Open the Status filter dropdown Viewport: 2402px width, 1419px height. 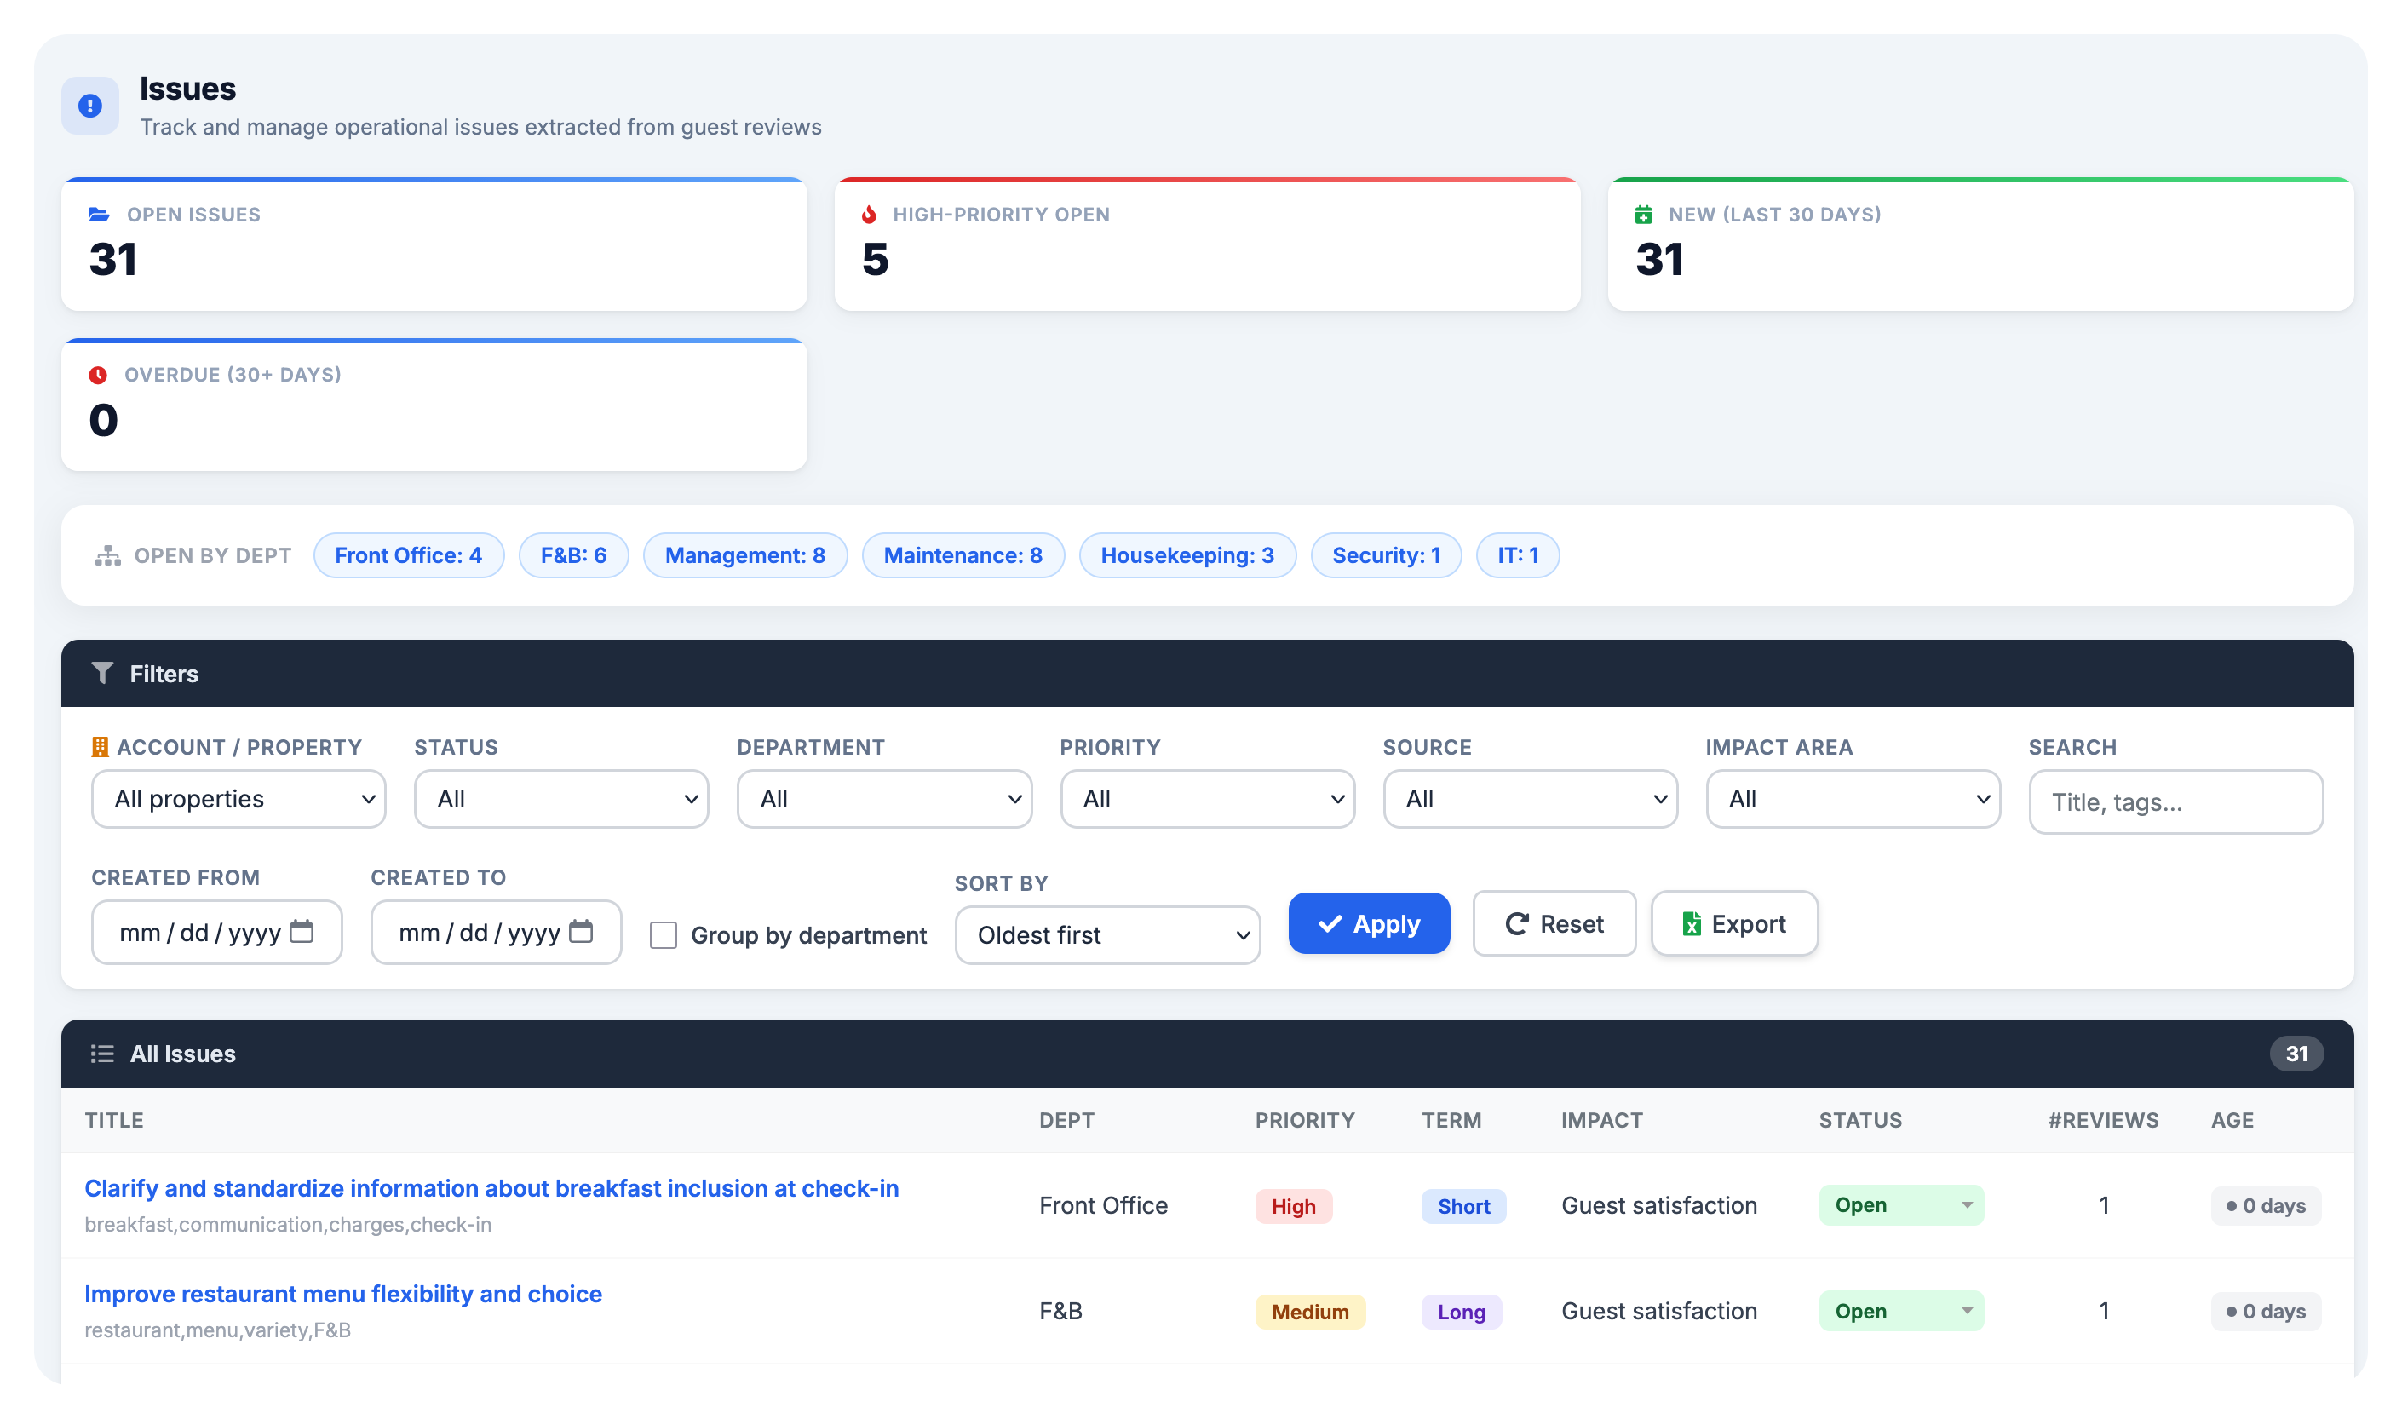coord(561,800)
